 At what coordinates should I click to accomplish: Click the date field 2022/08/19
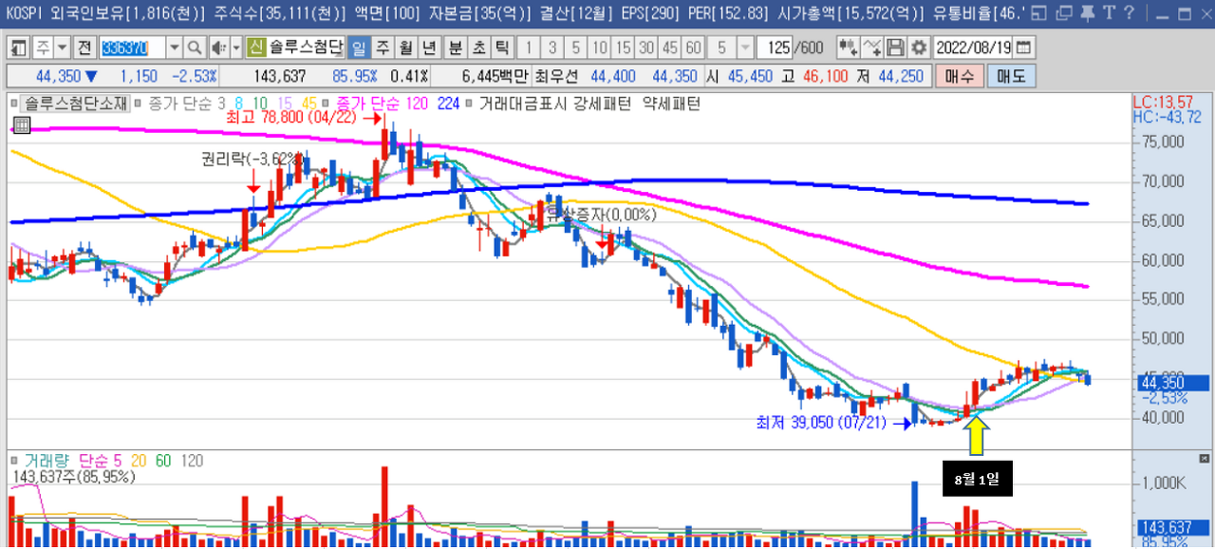(x=972, y=47)
